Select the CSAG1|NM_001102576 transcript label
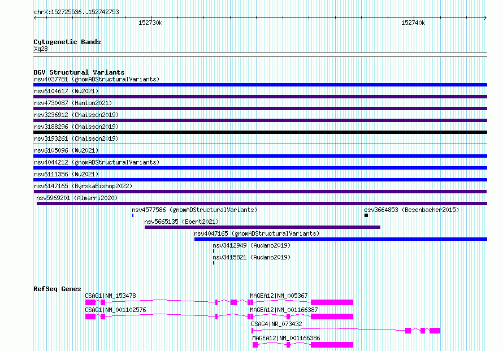503x351 pixels. (x=115, y=310)
